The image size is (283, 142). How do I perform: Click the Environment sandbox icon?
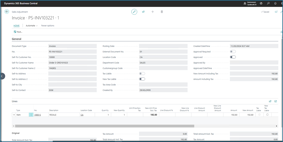click(245, 3)
